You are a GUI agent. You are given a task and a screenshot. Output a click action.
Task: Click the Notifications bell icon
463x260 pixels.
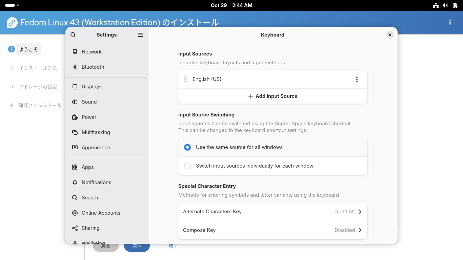75,182
